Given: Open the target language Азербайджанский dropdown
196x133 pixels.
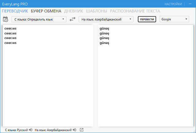Looking at the screenshot, I should click(106, 19).
